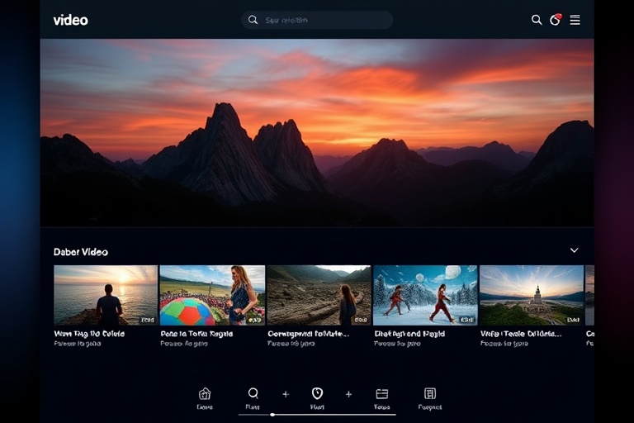Collapse the Daber Video section chevron

575,250
